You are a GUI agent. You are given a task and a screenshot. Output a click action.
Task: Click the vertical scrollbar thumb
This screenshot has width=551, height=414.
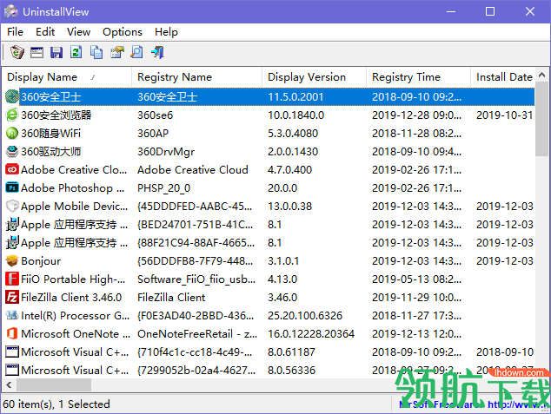pos(541,119)
